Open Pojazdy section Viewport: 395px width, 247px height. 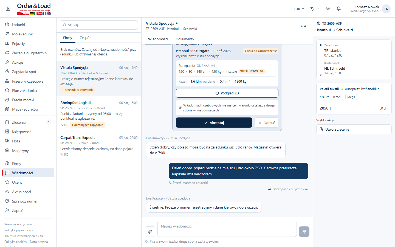click(x=28, y=44)
